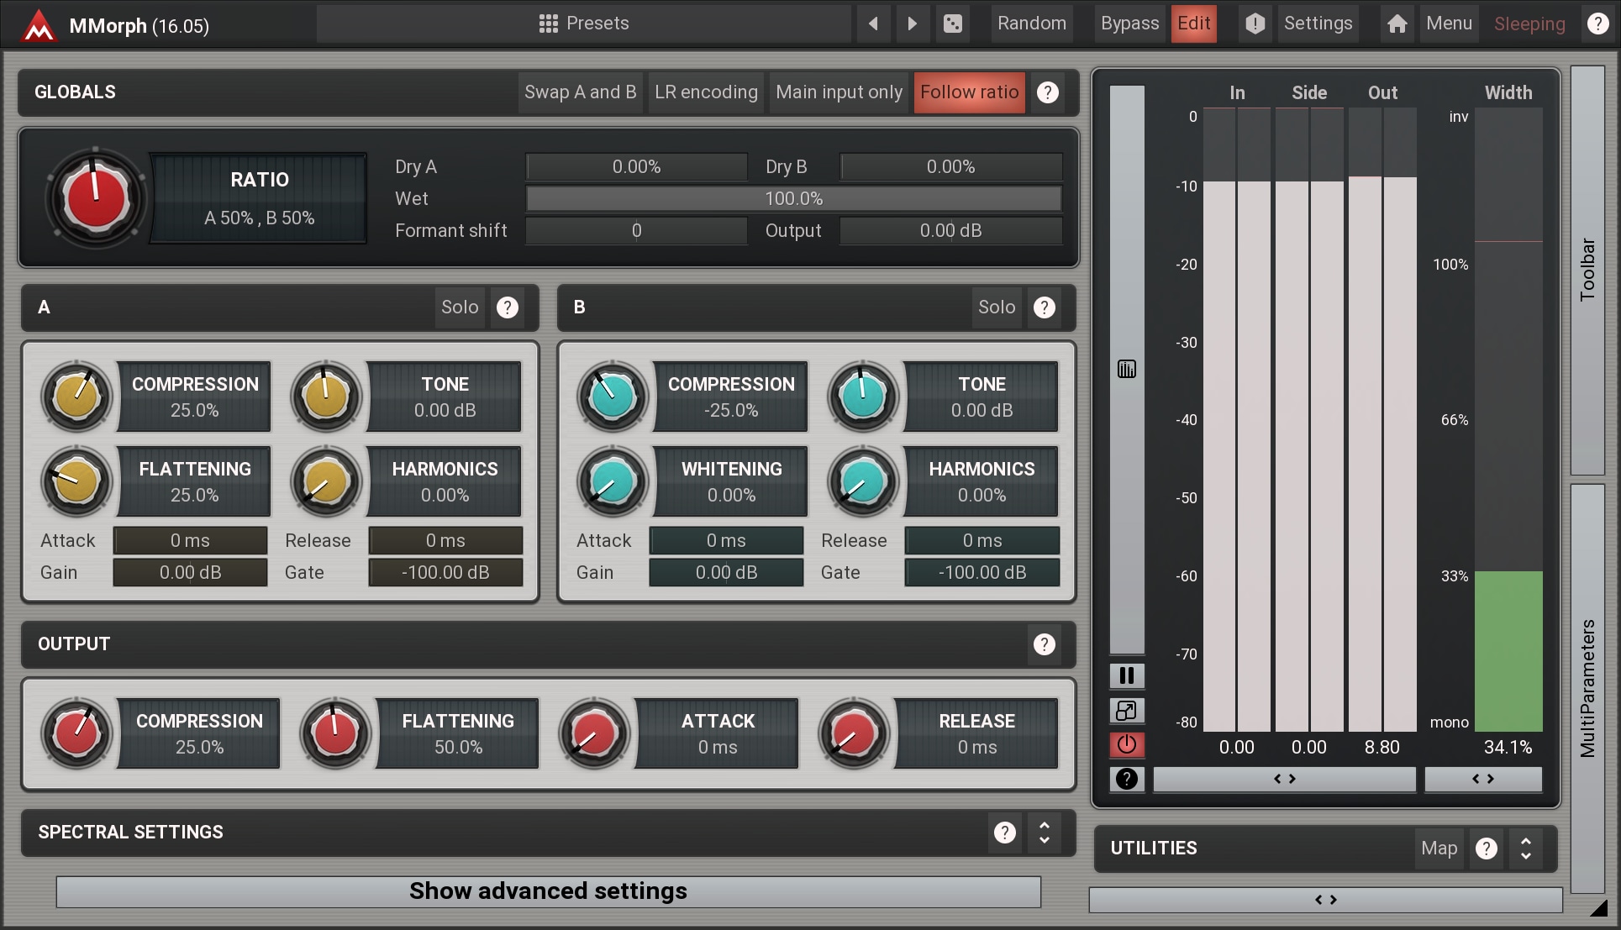Disable Follow ratio
The height and width of the screenshot is (930, 1621).
tap(969, 92)
